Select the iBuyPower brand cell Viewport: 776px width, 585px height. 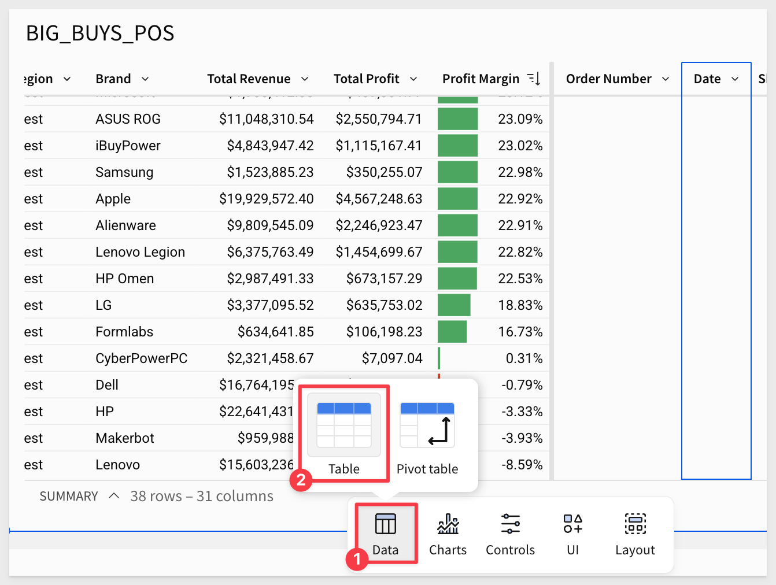(128, 146)
